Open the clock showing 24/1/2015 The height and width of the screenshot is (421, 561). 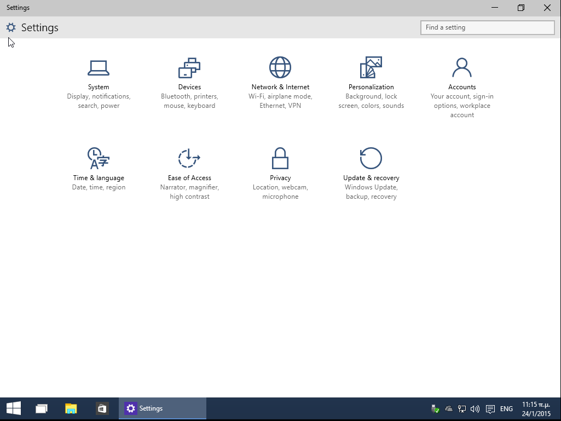pos(536,409)
